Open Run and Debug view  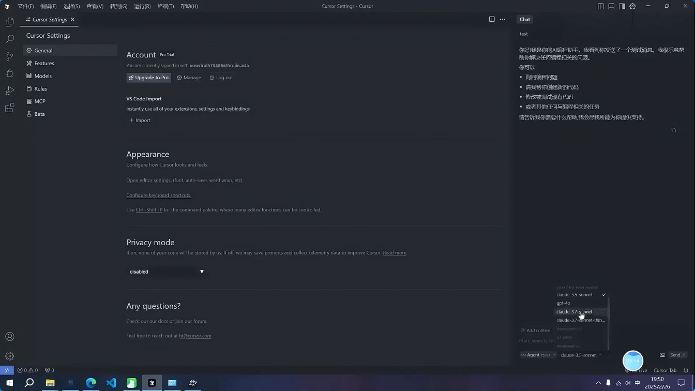pos(9,91)
